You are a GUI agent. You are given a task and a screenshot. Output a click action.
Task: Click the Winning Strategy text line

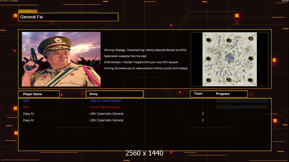click(x=145, y=50)
